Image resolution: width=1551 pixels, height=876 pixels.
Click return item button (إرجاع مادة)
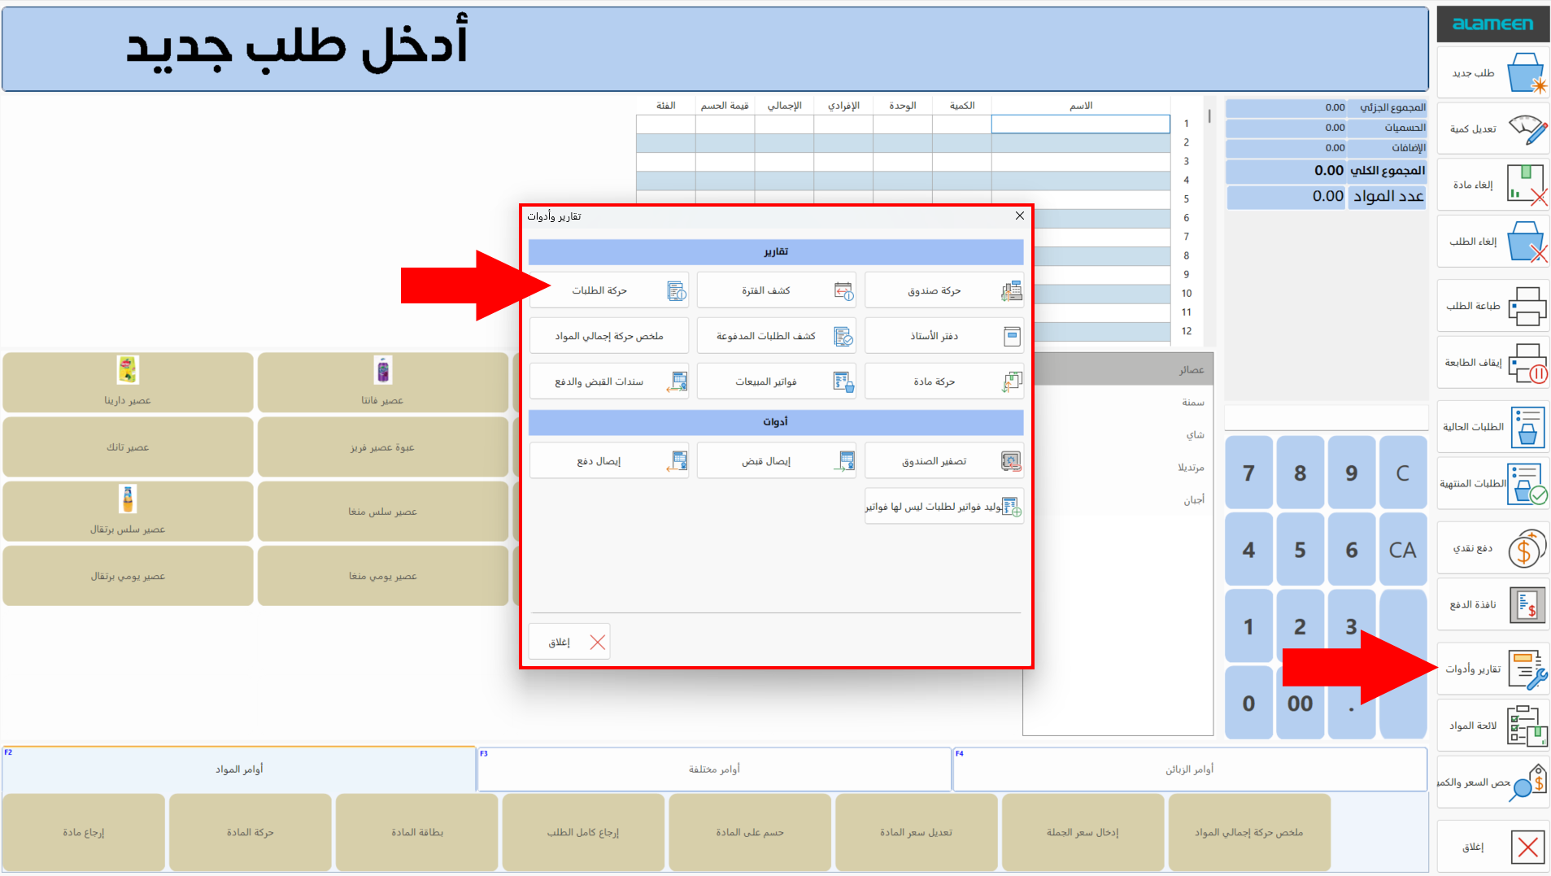[x=84, y=832]
